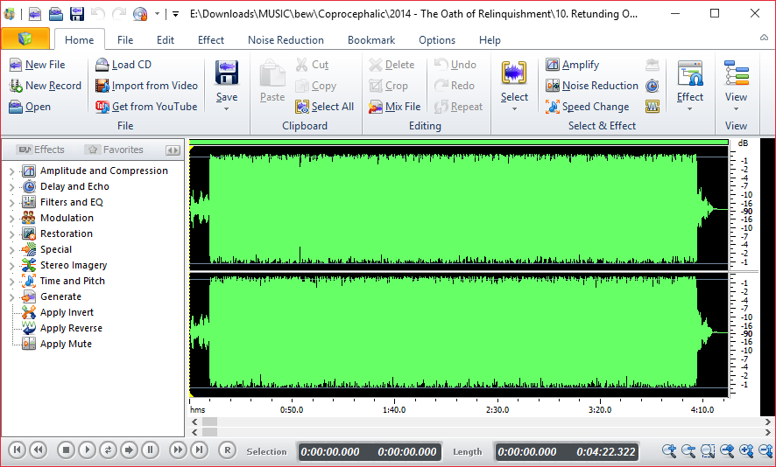
Task: Click Import from Video
Action: pos(146,86)
